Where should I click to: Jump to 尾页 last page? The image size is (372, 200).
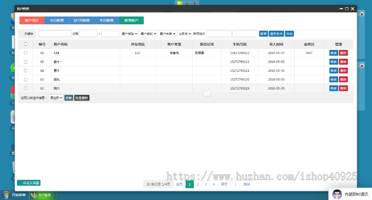[224, 184]
